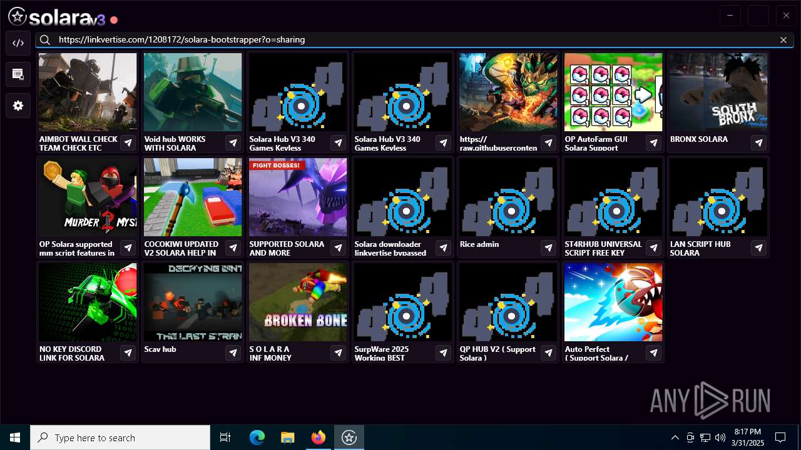Execute LAN SCRIPT HUB SOLARA send icon
This screenshot has height=450, width=801.
(759, 248)
